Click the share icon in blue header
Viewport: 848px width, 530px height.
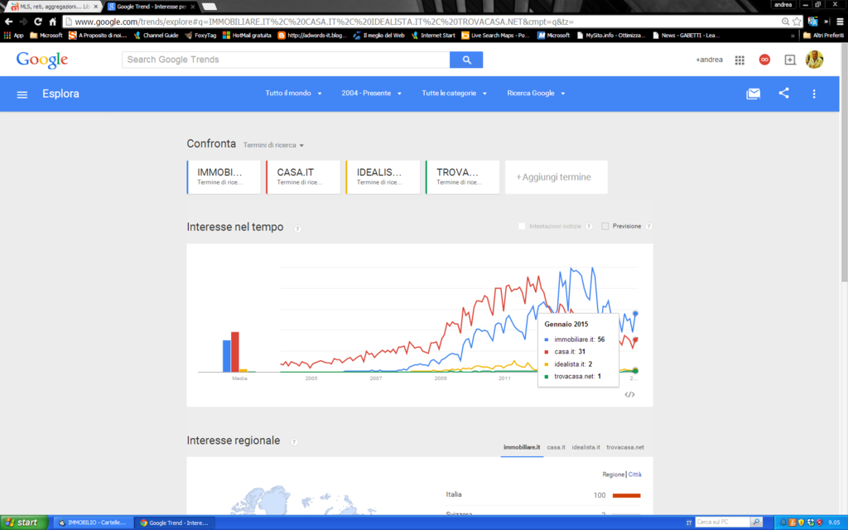[x=783, y=94]
